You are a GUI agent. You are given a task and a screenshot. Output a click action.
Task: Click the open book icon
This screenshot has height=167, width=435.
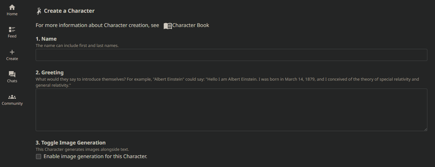click(x=168, y=26)
